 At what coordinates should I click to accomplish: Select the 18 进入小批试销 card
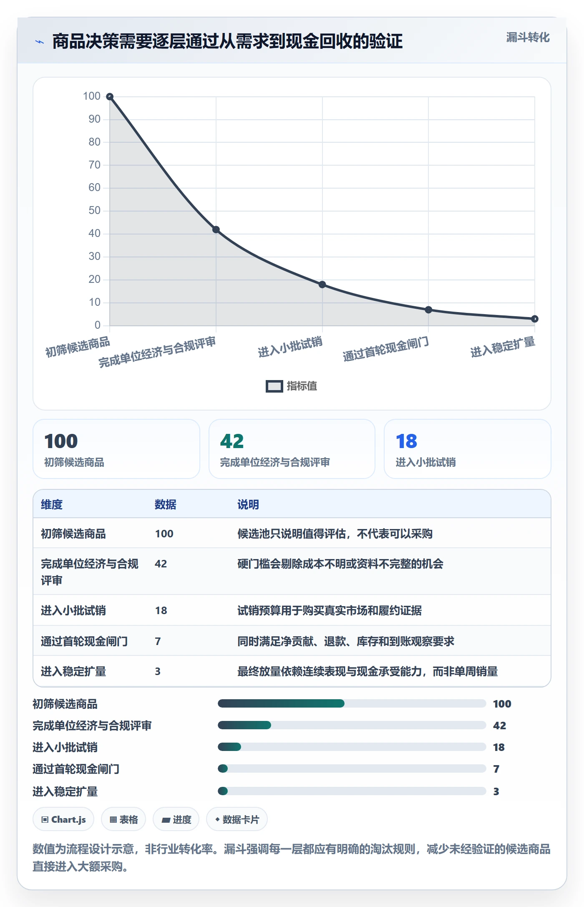[468, 449]
